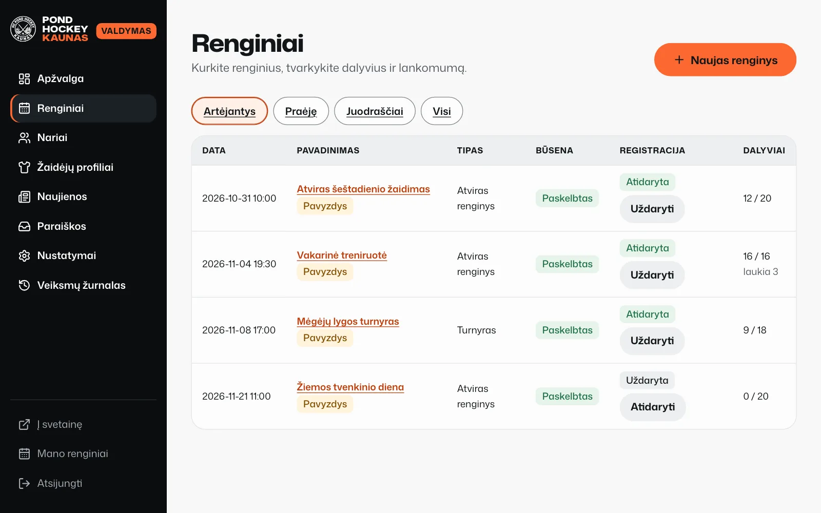Open registration for Žiemos tvenkinio diena
This screenshot has width=821, height=513.
click(653, 407)
